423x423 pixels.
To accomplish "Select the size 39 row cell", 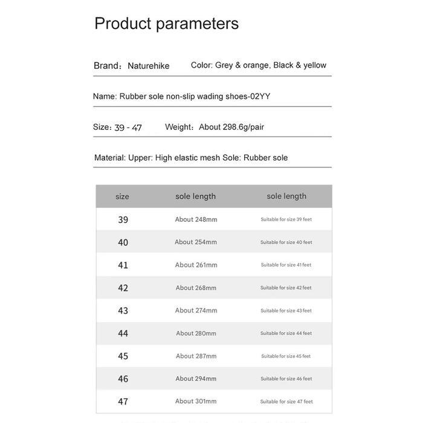I will point(123,219).
